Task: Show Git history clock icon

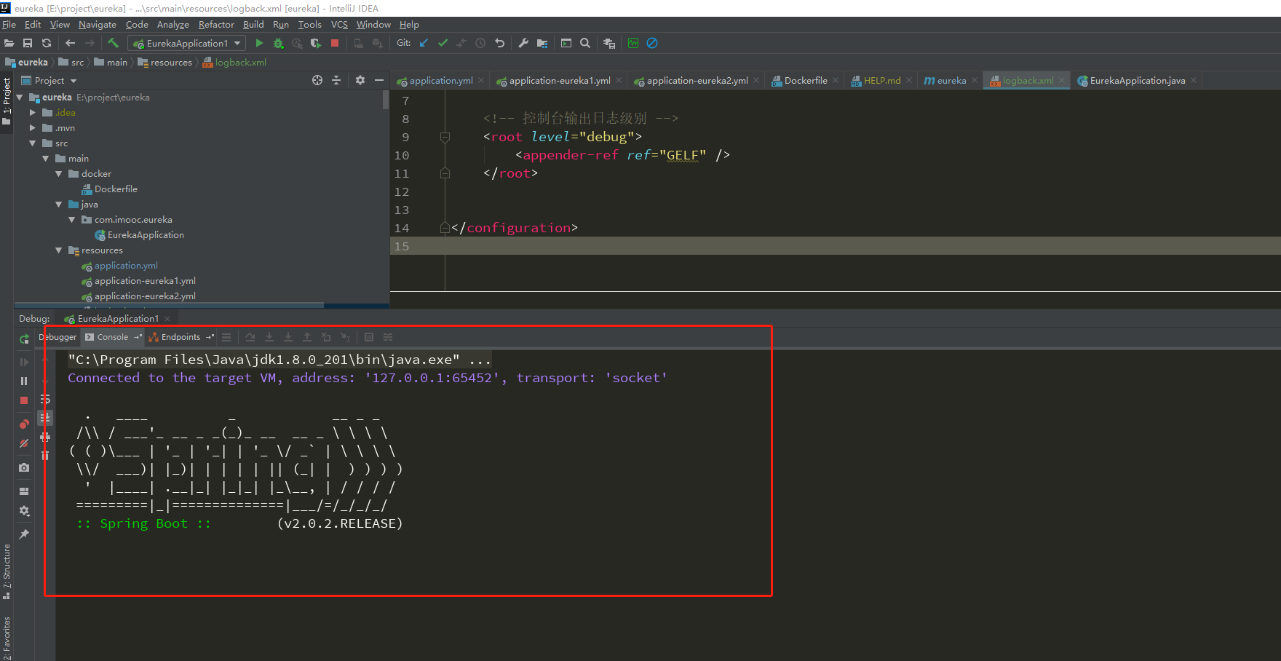Action: pyautogui.click(x=480, y=43)
